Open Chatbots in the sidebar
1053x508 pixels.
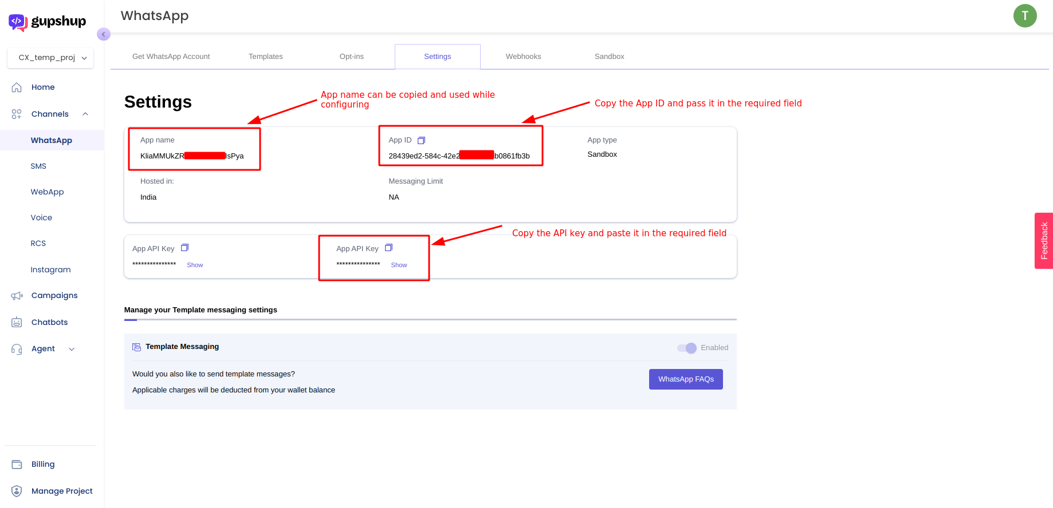50,323
